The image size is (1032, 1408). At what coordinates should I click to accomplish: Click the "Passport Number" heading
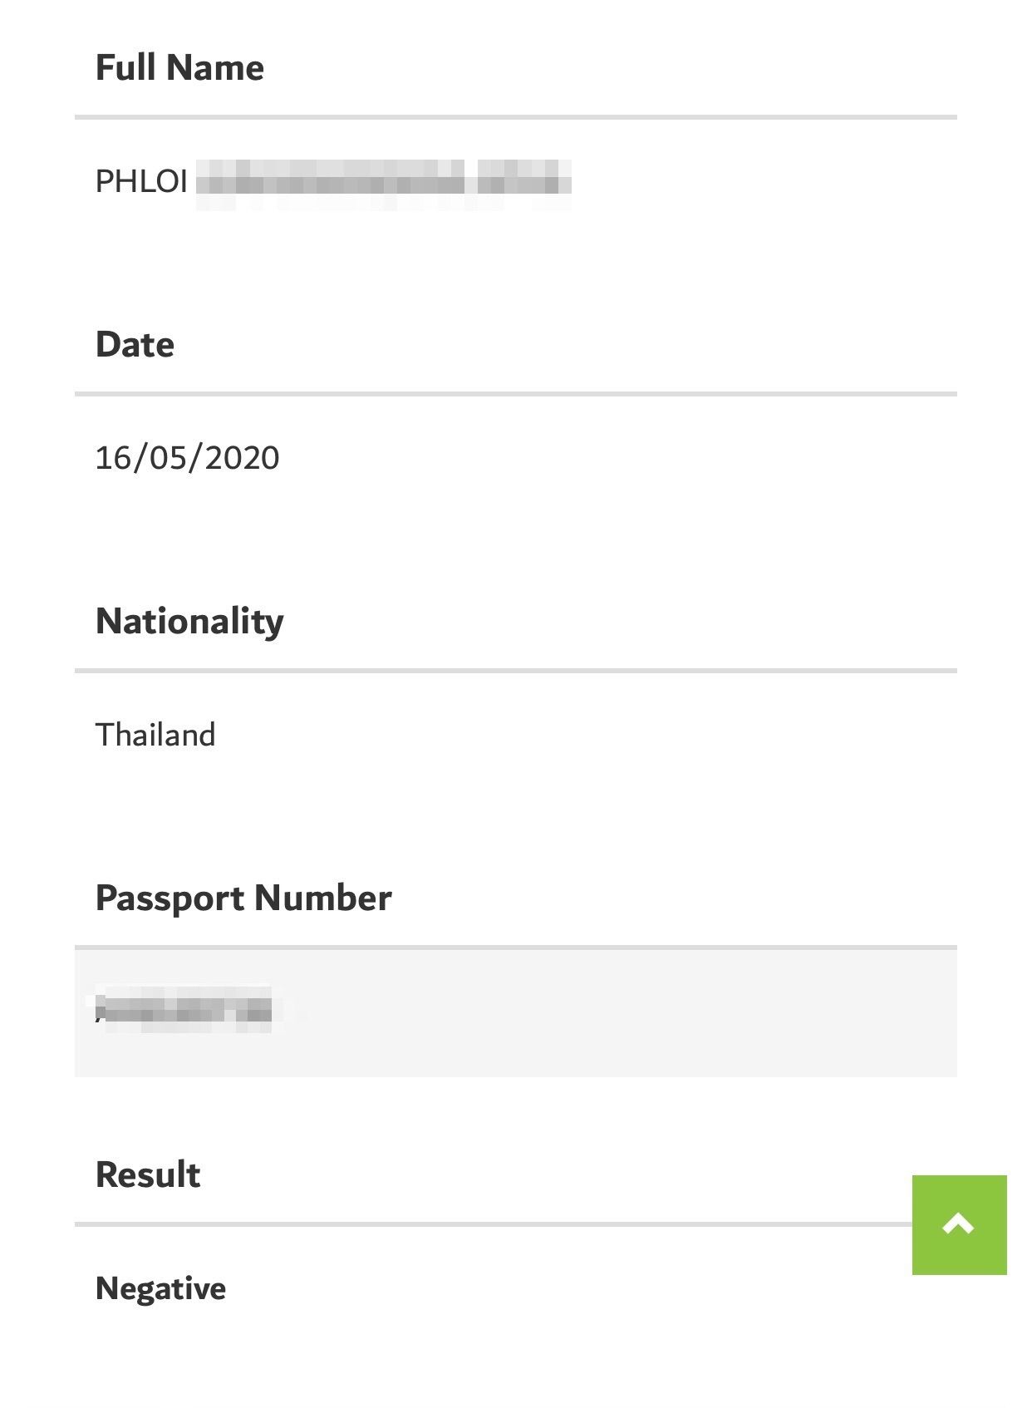[243, 898]
